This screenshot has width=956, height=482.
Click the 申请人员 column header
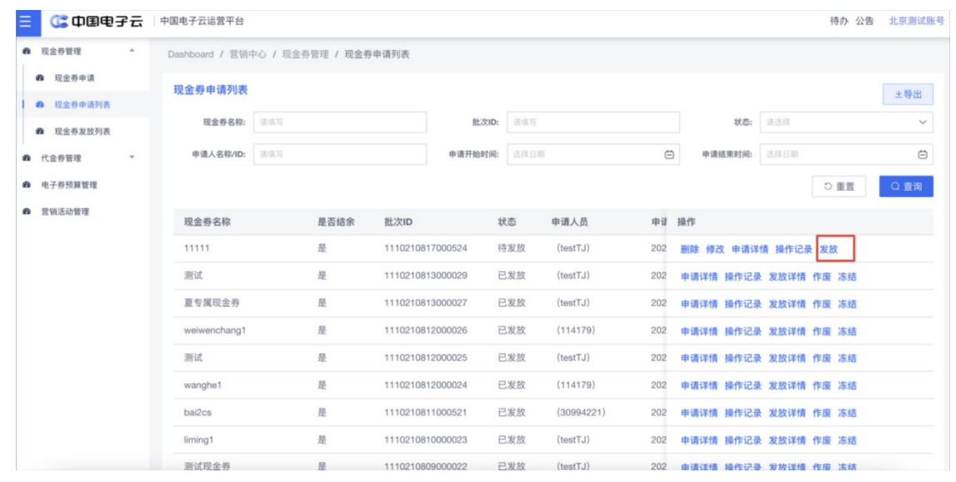click(x=569, y=222)
